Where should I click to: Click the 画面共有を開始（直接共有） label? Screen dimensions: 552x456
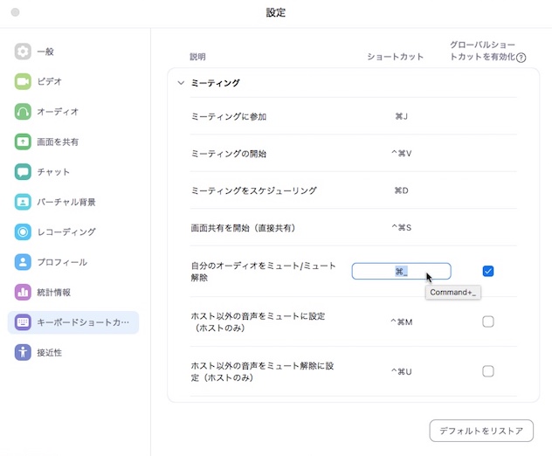244,228
